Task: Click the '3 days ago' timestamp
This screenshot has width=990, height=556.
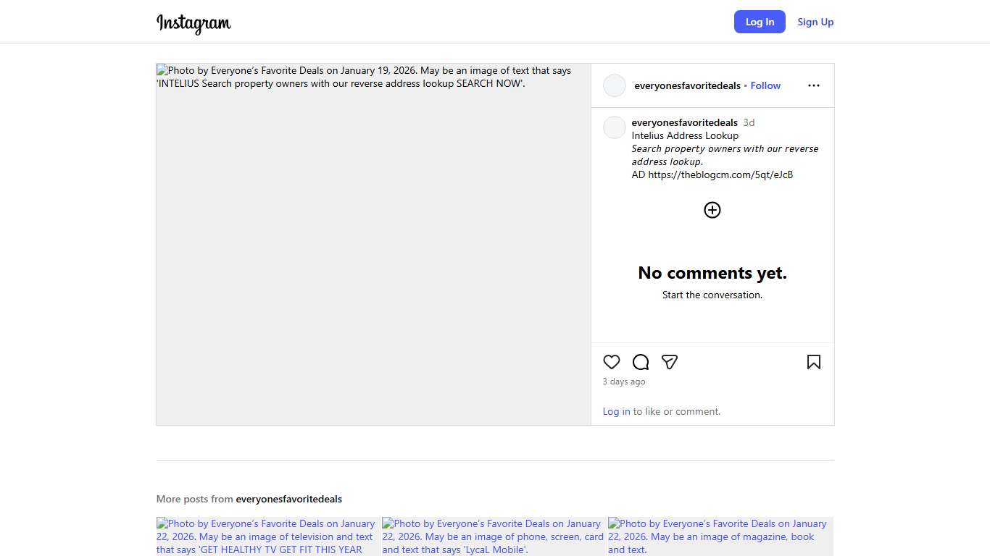Action: click(x=624, y=382)
